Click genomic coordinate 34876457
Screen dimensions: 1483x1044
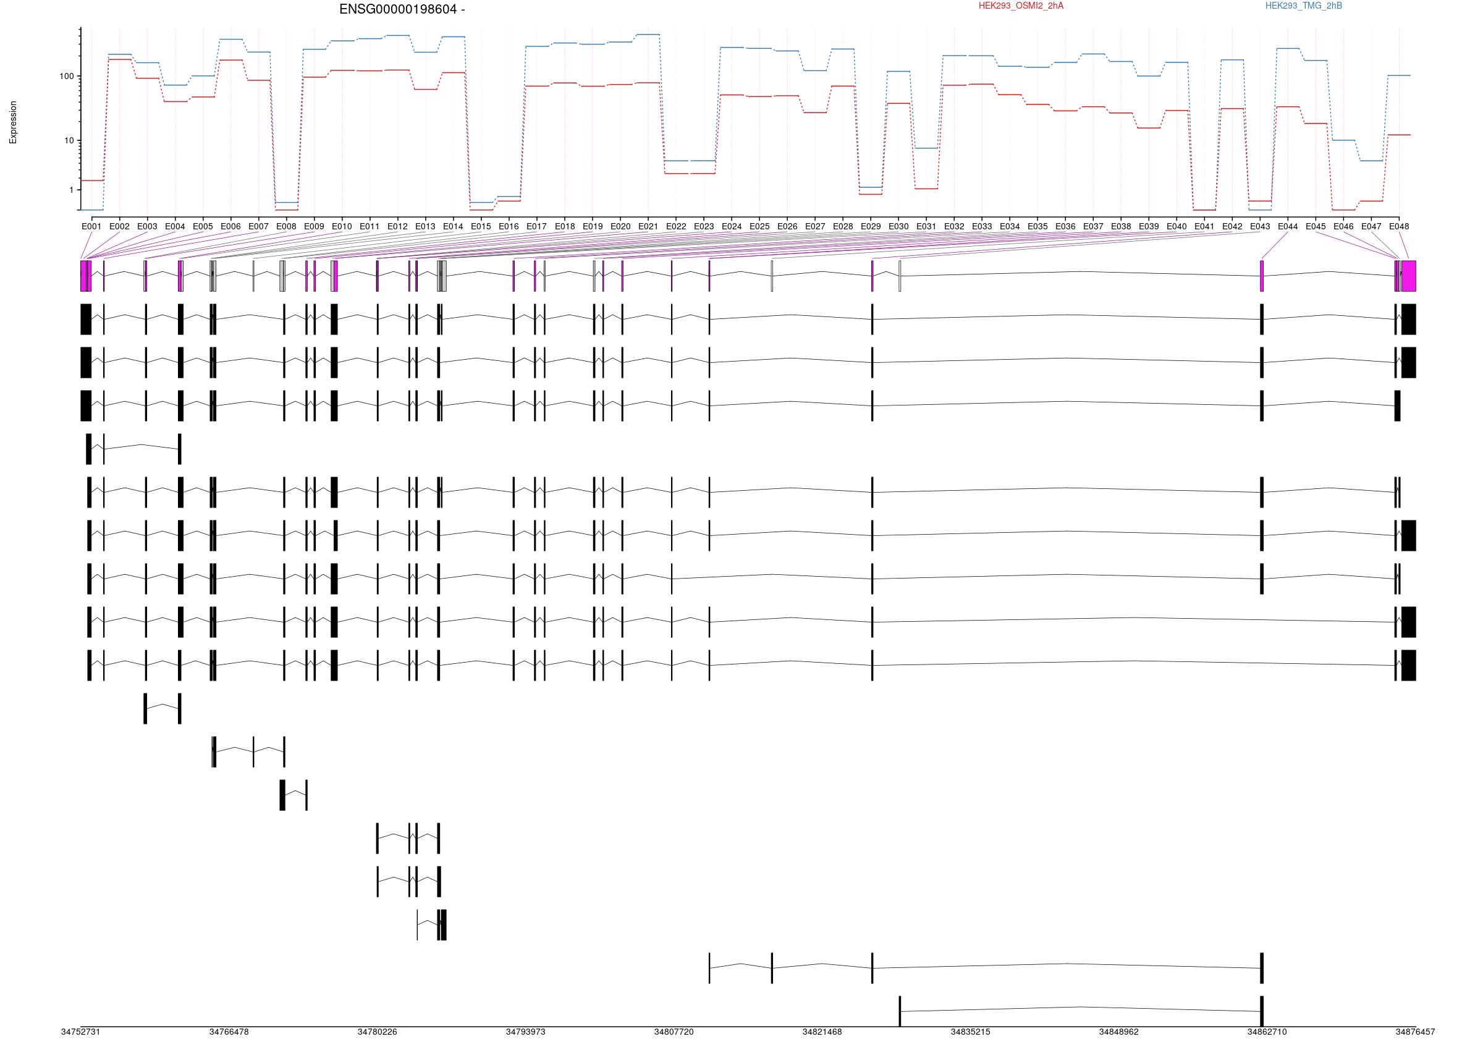pos(1415,1032)
